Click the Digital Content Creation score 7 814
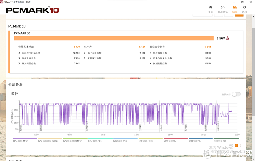The image size is (255, 161). (x=208, y=47)
